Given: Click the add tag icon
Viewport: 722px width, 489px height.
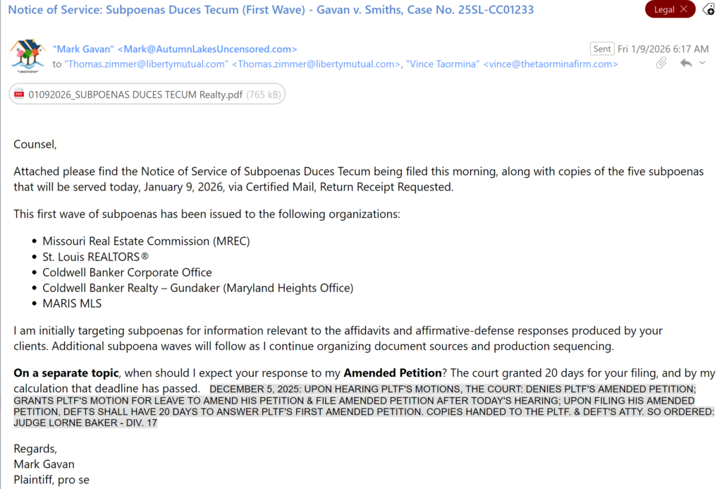Looking at the screenshot, I should click(709, 9).
